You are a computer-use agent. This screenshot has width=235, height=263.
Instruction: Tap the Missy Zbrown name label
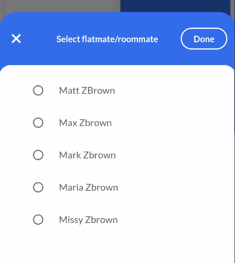tap(88, 220)
